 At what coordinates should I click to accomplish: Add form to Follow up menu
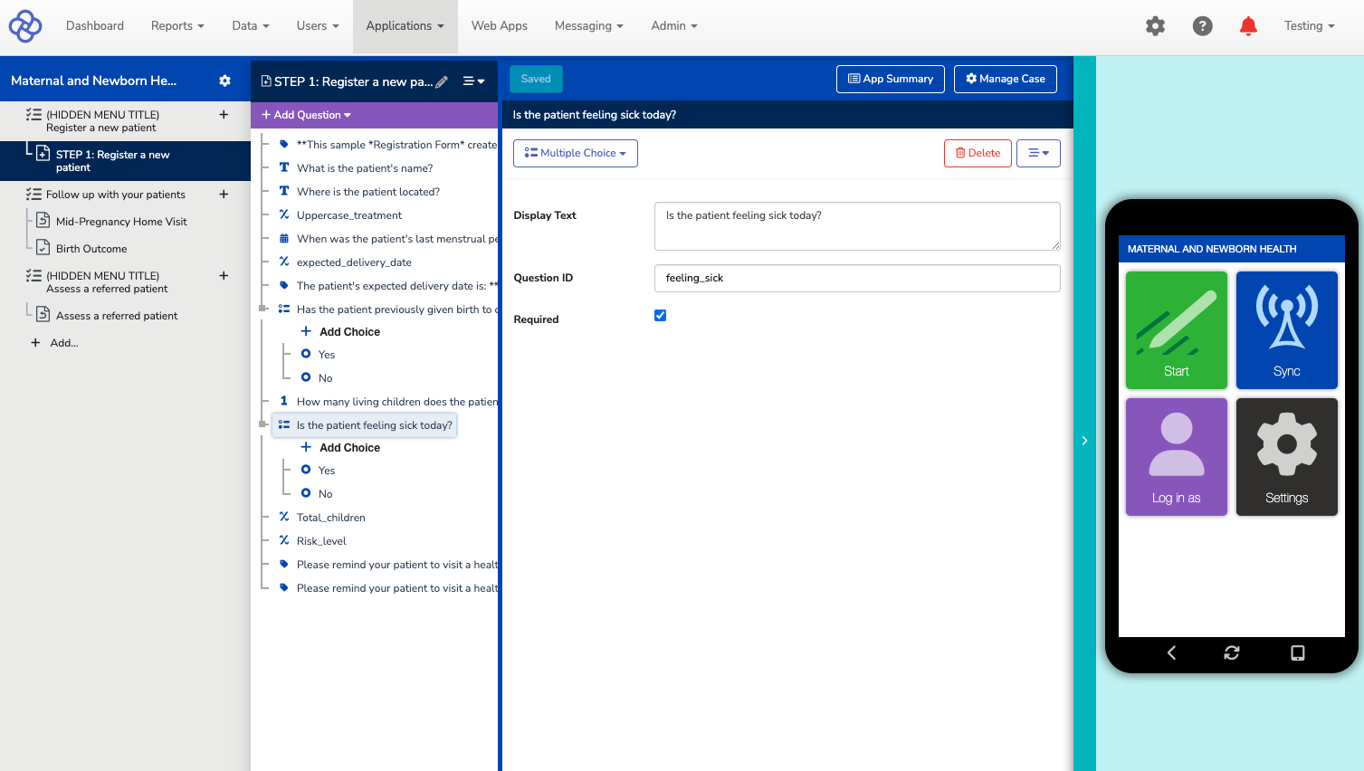pyautogui.click(x=224, y=195)
